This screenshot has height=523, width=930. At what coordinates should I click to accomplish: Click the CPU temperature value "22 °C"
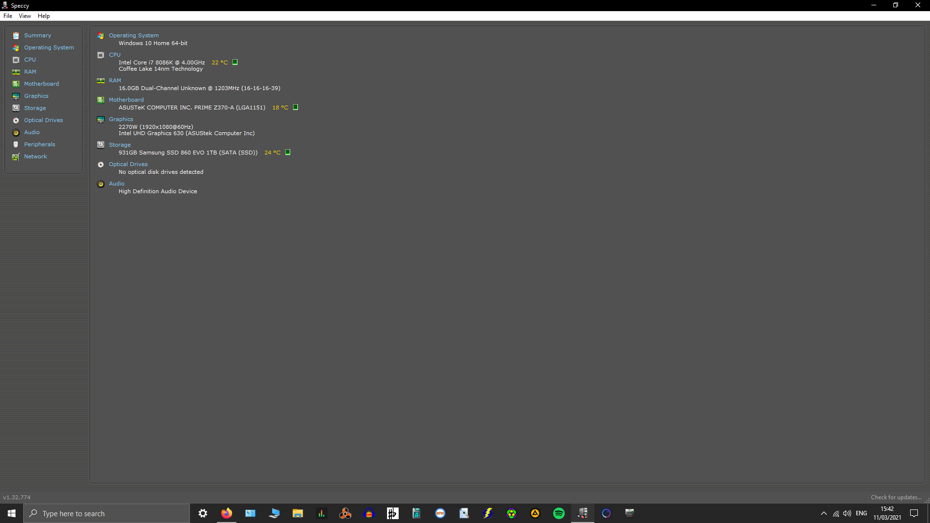point(219,62)
